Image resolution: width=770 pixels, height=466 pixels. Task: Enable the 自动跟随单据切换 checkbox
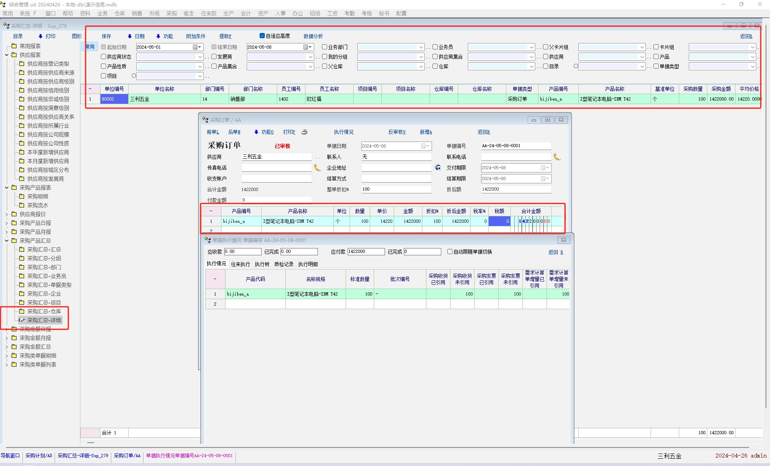450,252
